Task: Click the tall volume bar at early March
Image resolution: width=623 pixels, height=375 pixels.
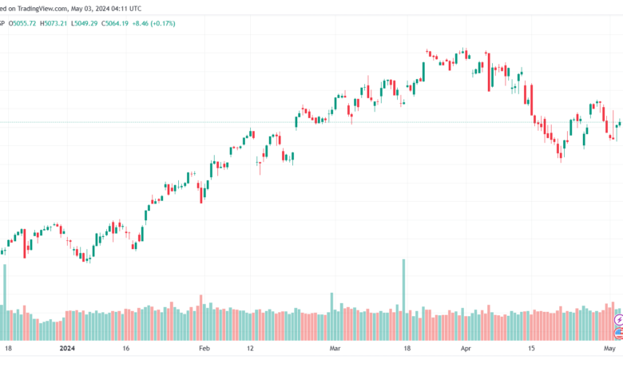Action: (331, 317)
